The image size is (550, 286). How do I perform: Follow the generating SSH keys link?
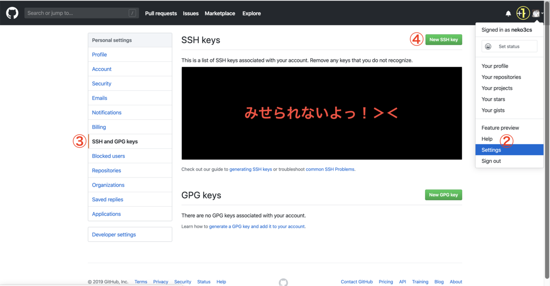(251, 169)
